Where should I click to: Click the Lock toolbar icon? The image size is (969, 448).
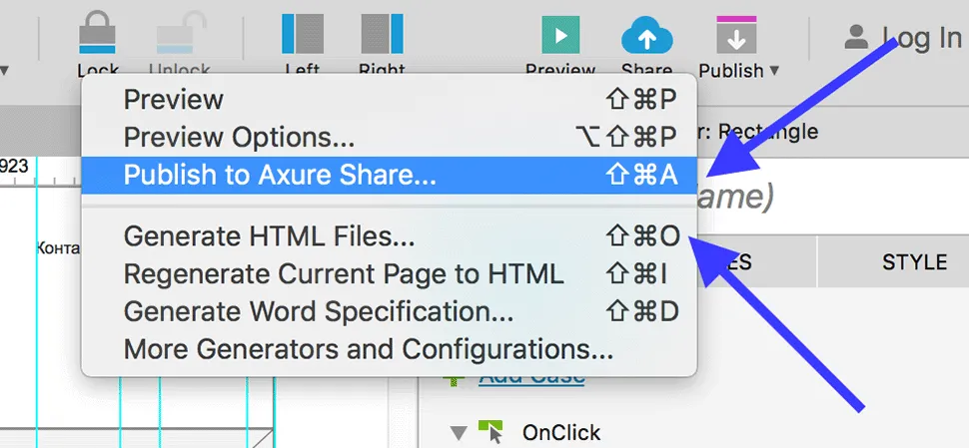pyautogui.click(x=98, y=35)
